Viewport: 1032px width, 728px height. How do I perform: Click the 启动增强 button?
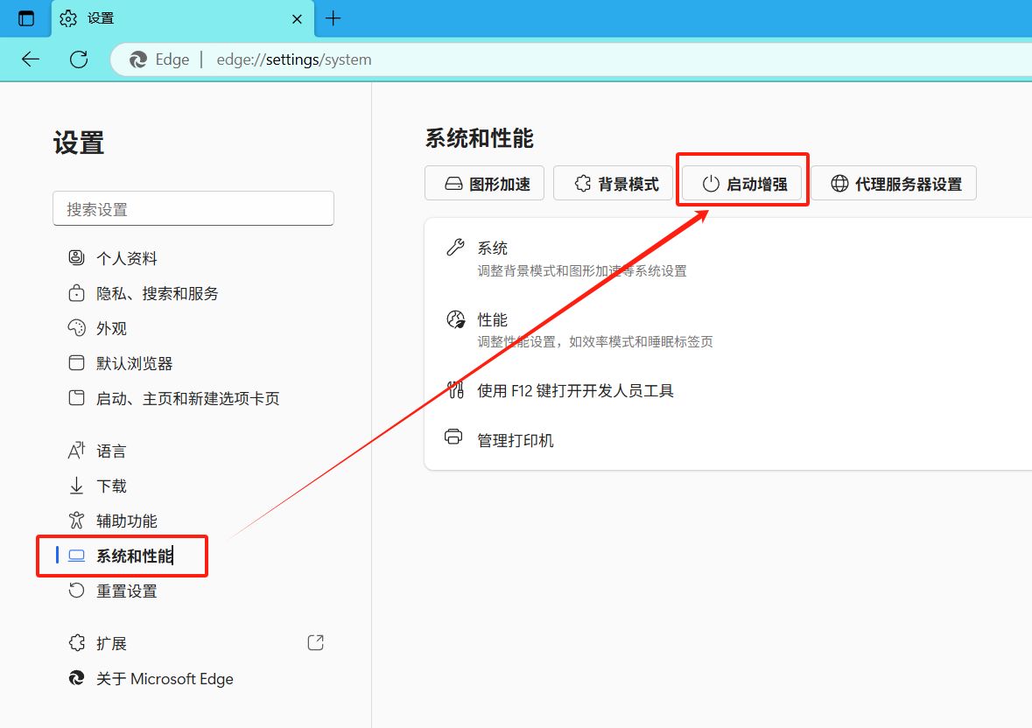coord(741,184)
